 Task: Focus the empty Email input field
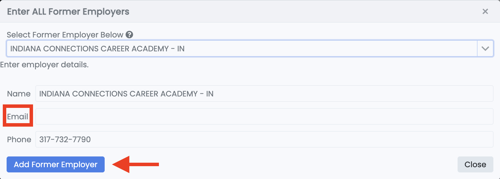click(x=264, y=117)
